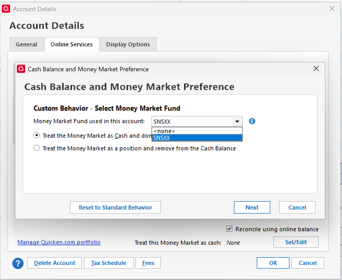Open help with the blue question mark icon

click(18, 263)
